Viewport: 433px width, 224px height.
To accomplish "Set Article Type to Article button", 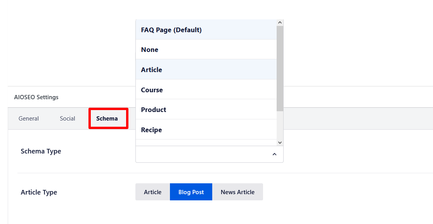I will pyautogui.click(x=152, y=192).
